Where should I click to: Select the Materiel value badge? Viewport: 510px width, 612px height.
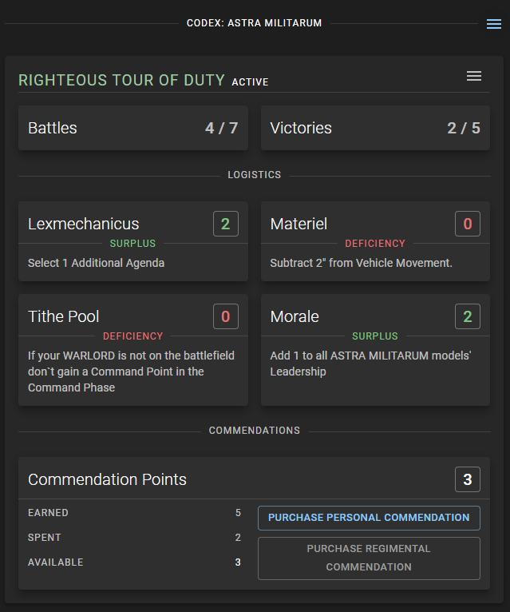coord(468,225)
